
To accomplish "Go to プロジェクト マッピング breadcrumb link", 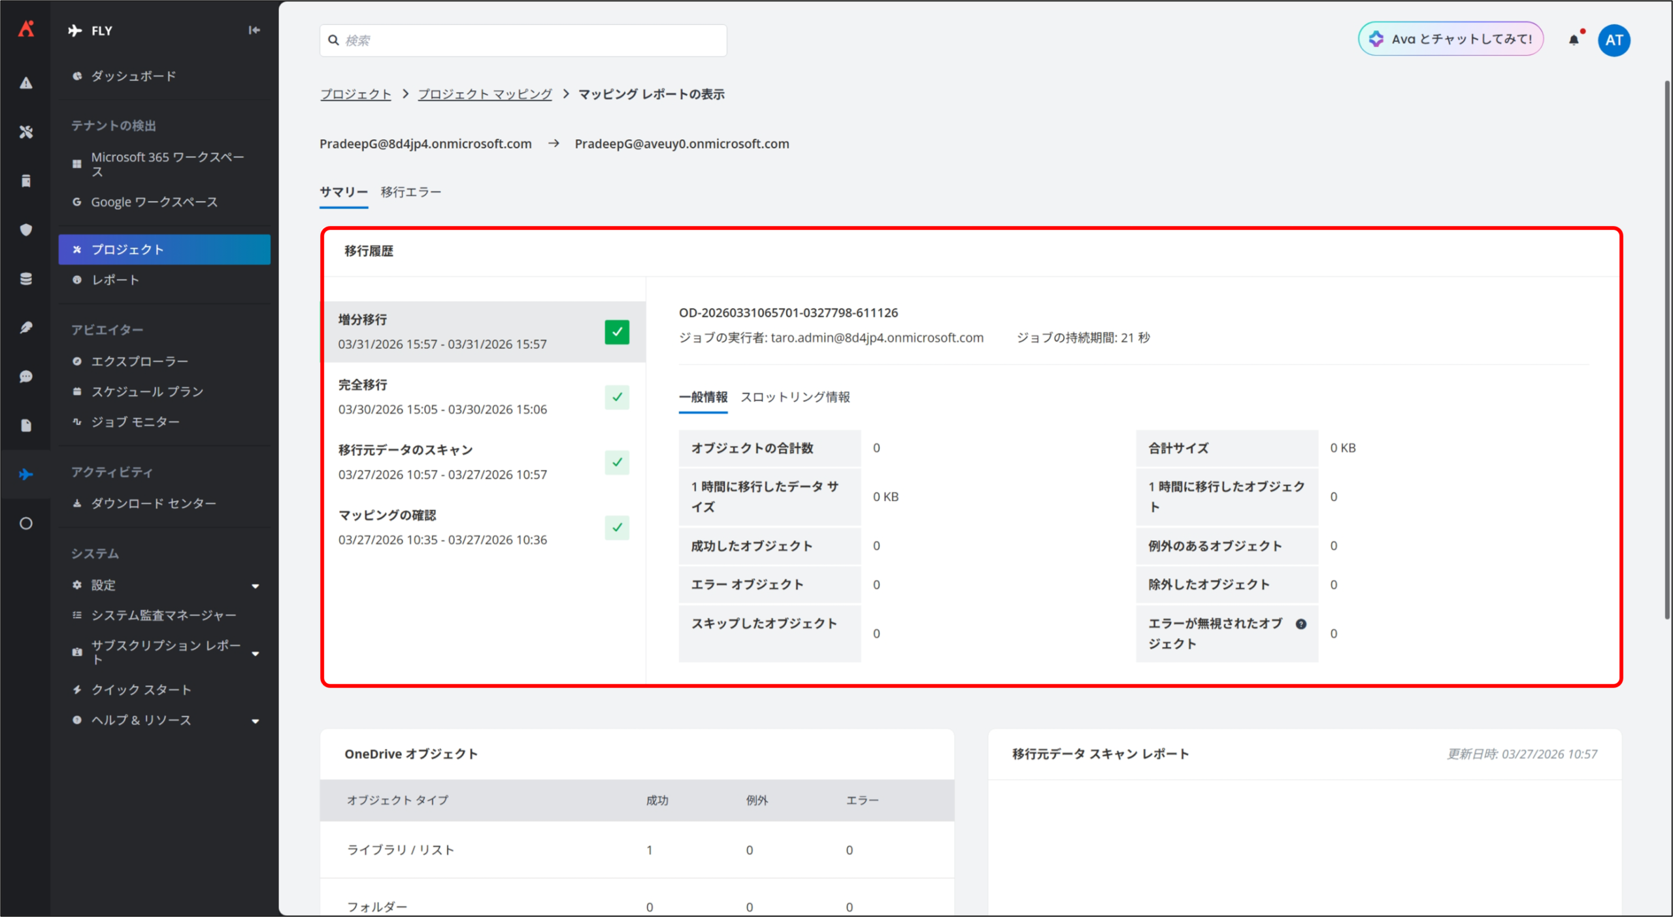I will click(484, 94).
